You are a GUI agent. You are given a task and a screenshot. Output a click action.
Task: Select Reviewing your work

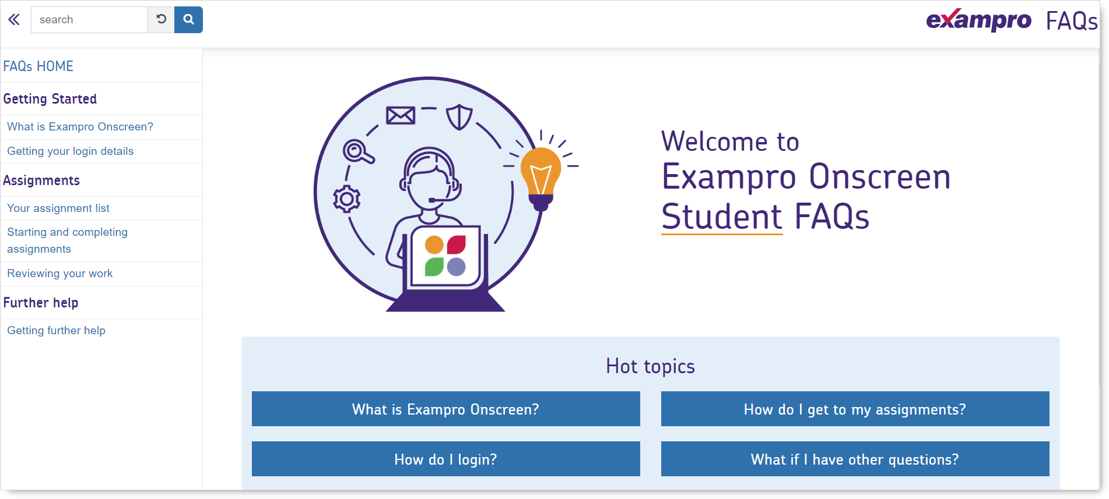60,274
